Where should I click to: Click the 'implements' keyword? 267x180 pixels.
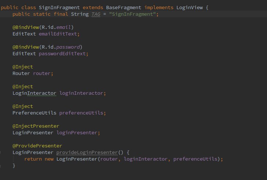tap(159, 8)
